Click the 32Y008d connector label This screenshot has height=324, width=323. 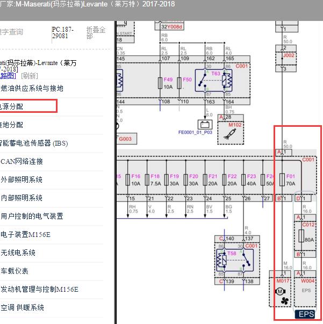point(171,27)
